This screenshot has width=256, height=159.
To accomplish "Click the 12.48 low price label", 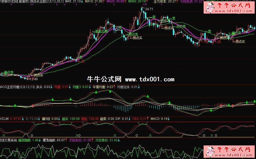I will click(34, 79).
